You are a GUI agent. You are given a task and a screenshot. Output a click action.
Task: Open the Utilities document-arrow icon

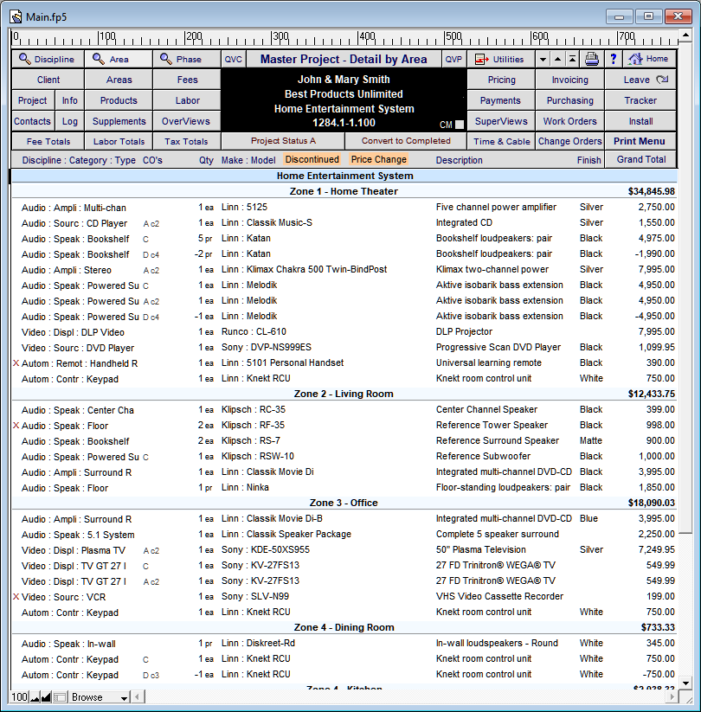pos(481,59)
